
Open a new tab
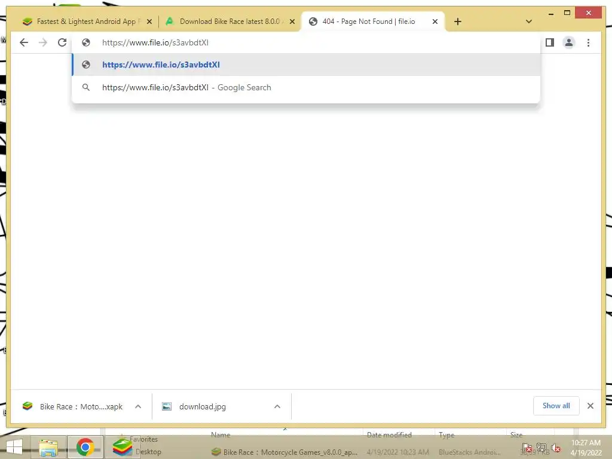pos(457,22)
